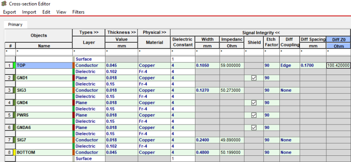Expand the Types >> column group
This screenshot has width=351, height=162.
click(x=89, y=32)
